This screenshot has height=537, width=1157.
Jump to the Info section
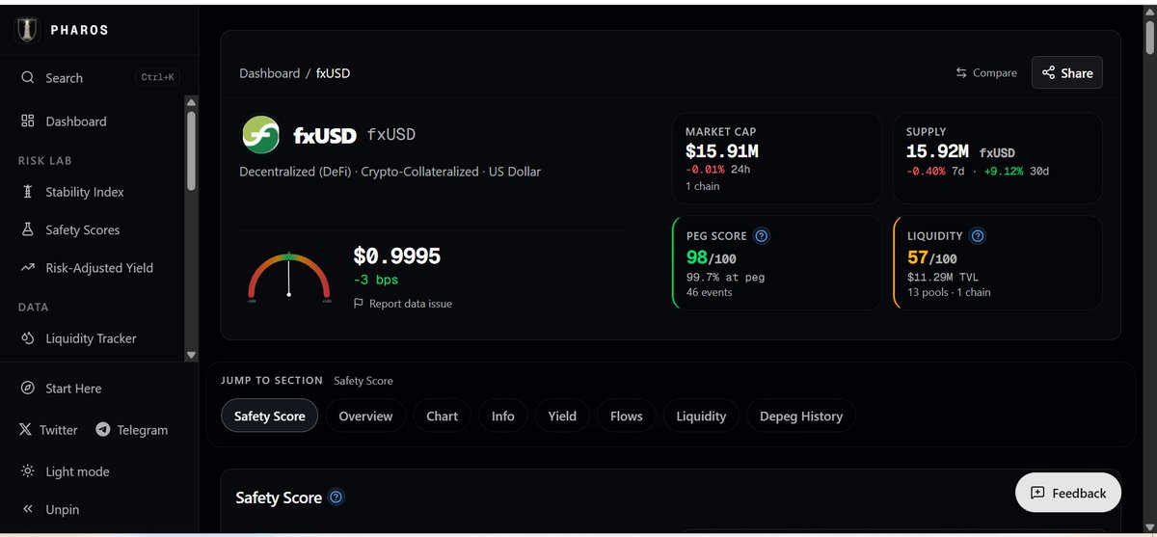[502, 416]
